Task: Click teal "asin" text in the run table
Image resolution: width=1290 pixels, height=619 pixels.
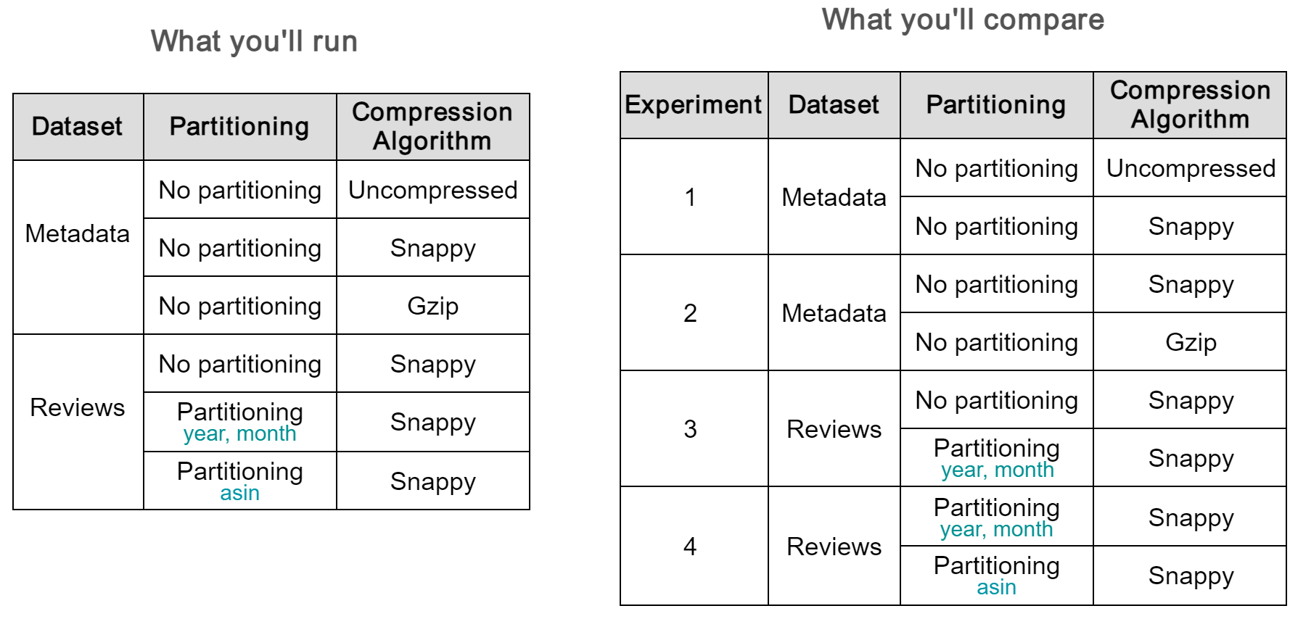Action: [239, 494]
